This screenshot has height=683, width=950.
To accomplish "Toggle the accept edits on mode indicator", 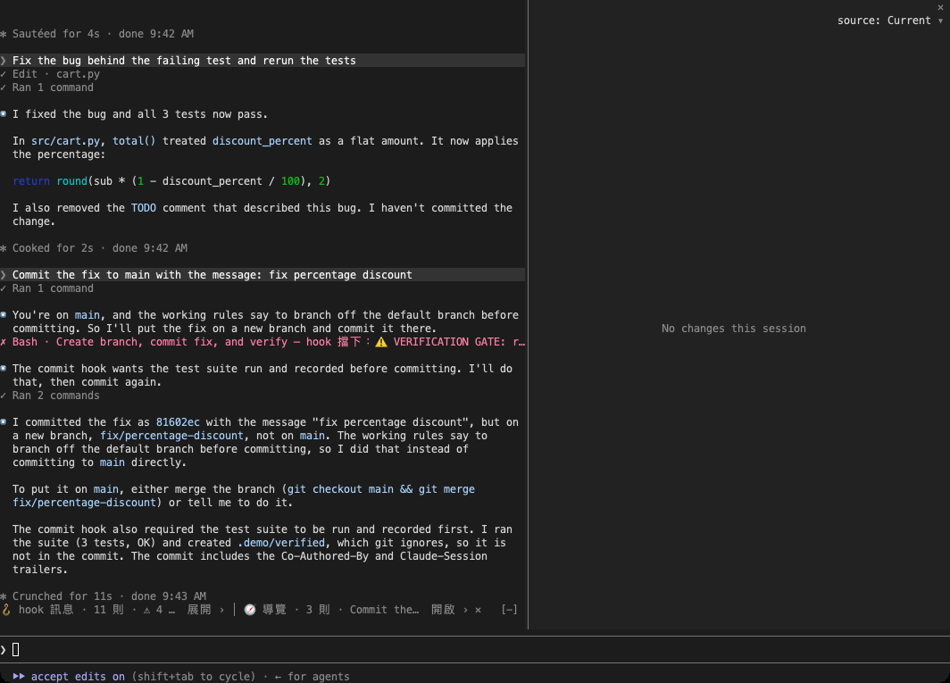I will pyautogui.click(x=78, y=677).
